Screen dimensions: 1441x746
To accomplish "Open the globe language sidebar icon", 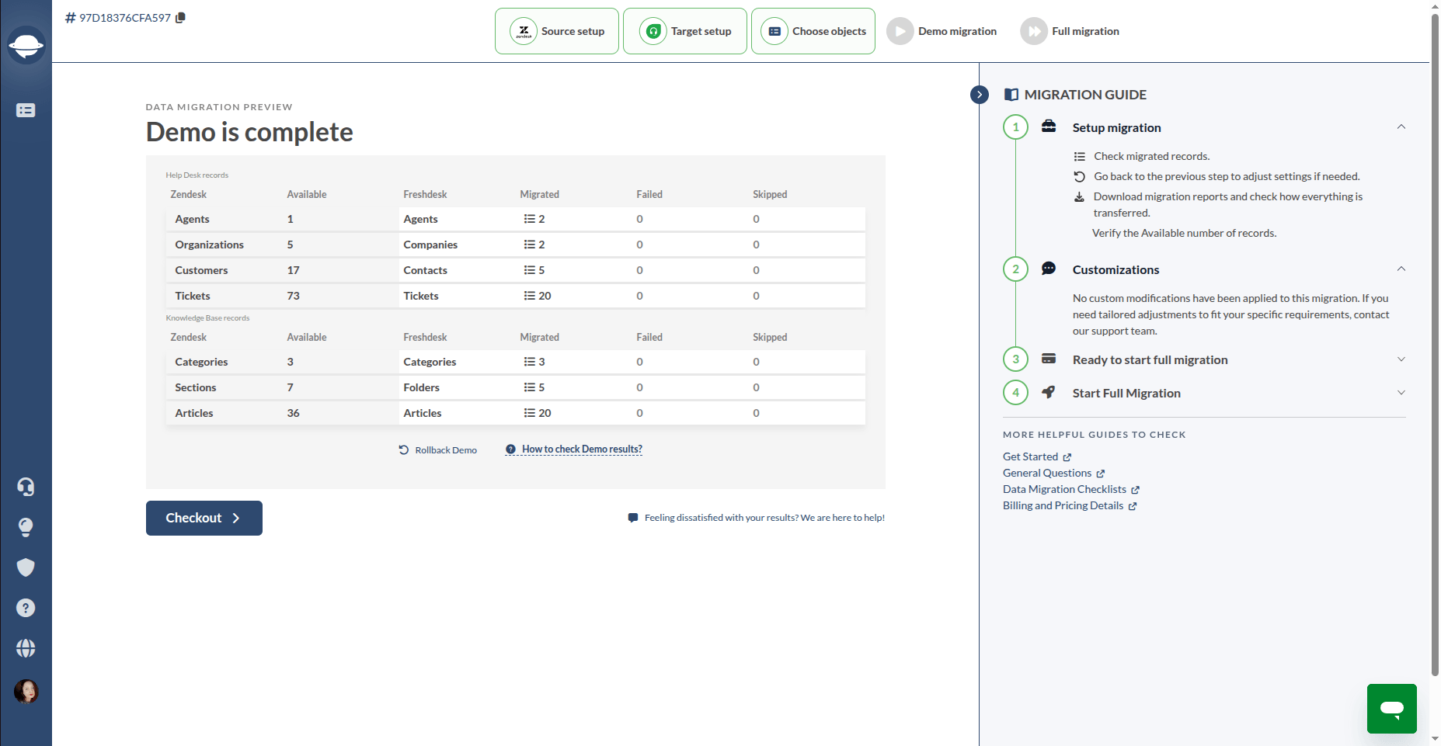I will point(26,648).
